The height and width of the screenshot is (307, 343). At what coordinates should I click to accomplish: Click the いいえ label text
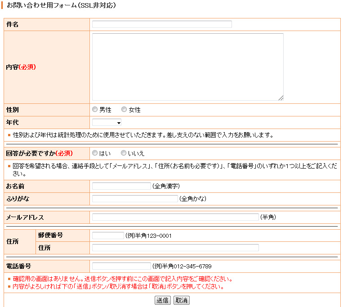(136, 154)
